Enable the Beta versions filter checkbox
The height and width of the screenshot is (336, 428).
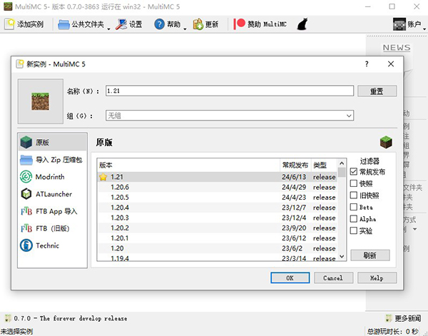pyautogui.click(x=354, y=207)
